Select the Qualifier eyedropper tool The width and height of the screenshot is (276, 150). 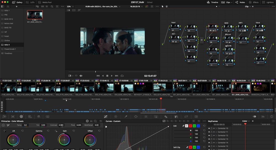(126, 117)
